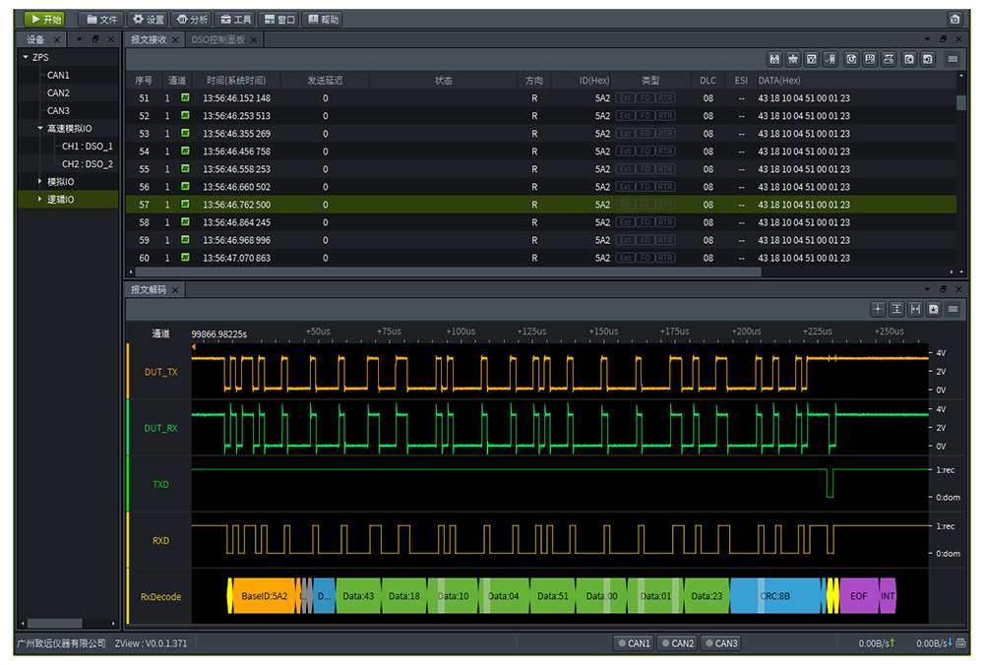Click the icon left of the export icon
This screenshot has height=665, width=984.
pyautogui.click(x=889, y=59)
